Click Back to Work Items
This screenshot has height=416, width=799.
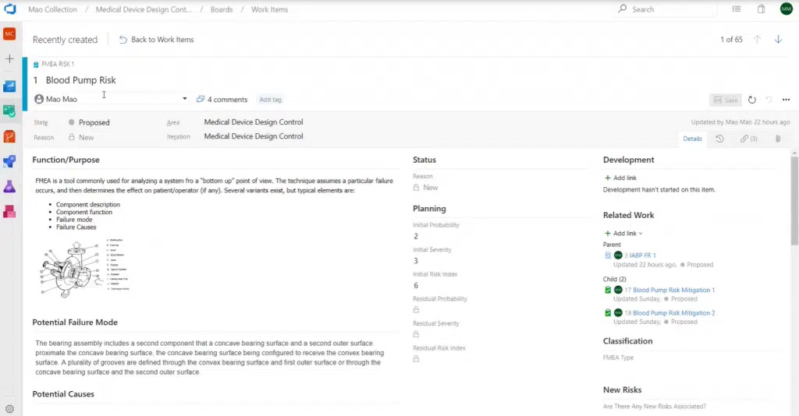pyautogui.click(x=156, y=40)
